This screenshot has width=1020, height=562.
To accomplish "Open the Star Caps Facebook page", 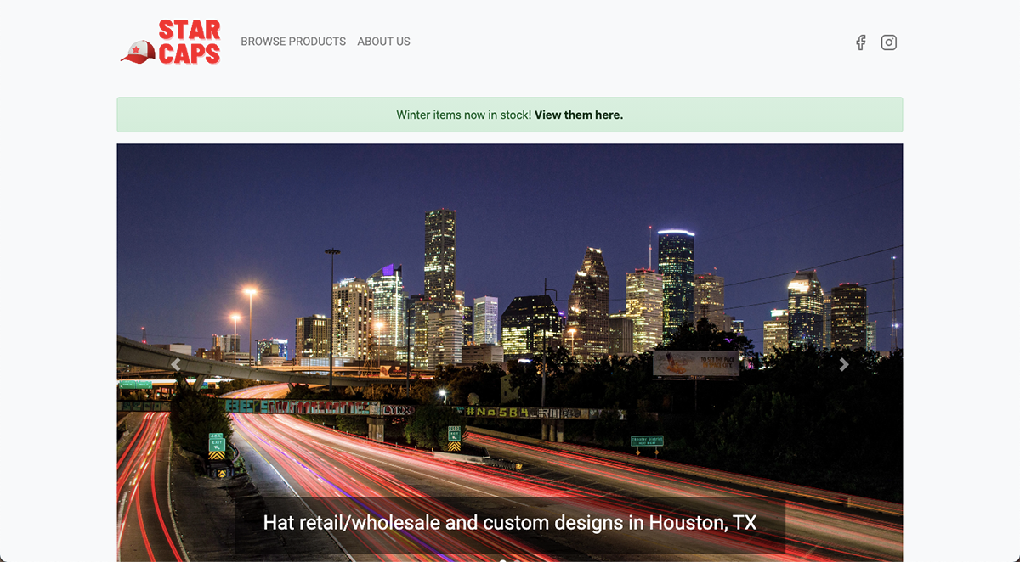I will pyautogui.click(x=860, y=42).
